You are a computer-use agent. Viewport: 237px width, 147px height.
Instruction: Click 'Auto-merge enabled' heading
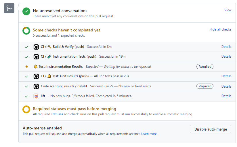[42, 128]
